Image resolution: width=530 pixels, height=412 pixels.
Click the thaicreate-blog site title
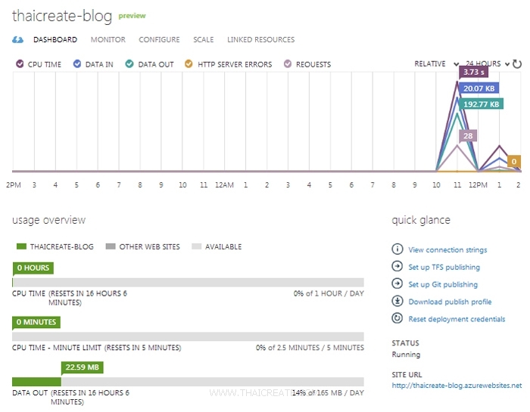(62, 16)
